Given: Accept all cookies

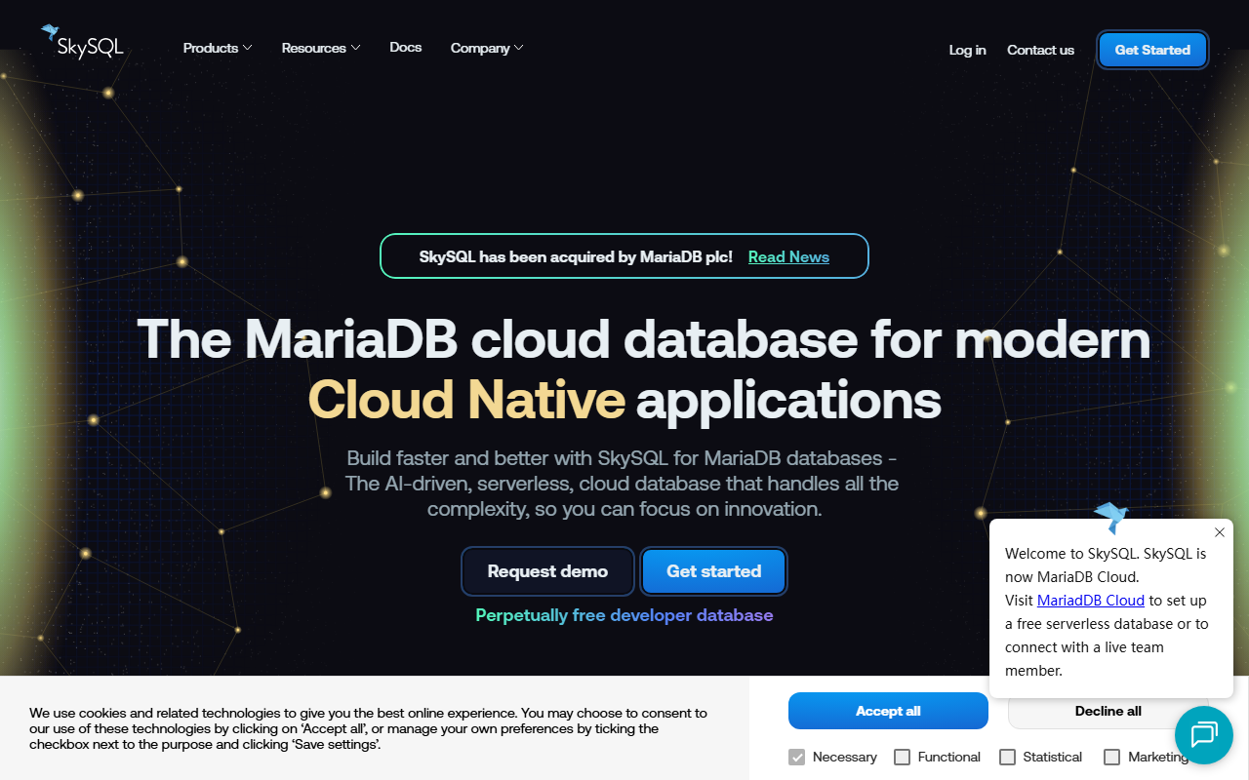Looking at the screenshot, I should 888,711.
